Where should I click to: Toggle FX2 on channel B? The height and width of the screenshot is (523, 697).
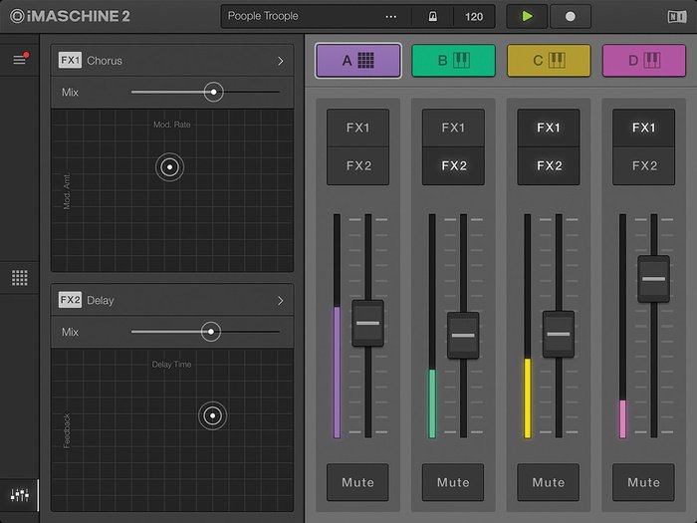(x=453, y=165)
